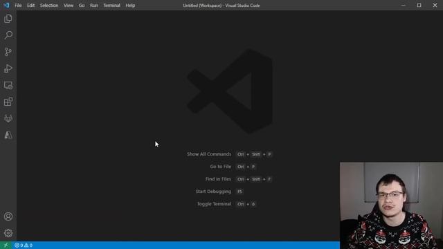Open Accounts icon in activity bar
This screenshot has height=249, width=443.
pos(8,216)
